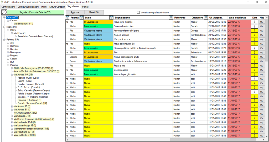Expand the Alia tree node
Viewport: 269px width, 142px height.
point(8,43)
